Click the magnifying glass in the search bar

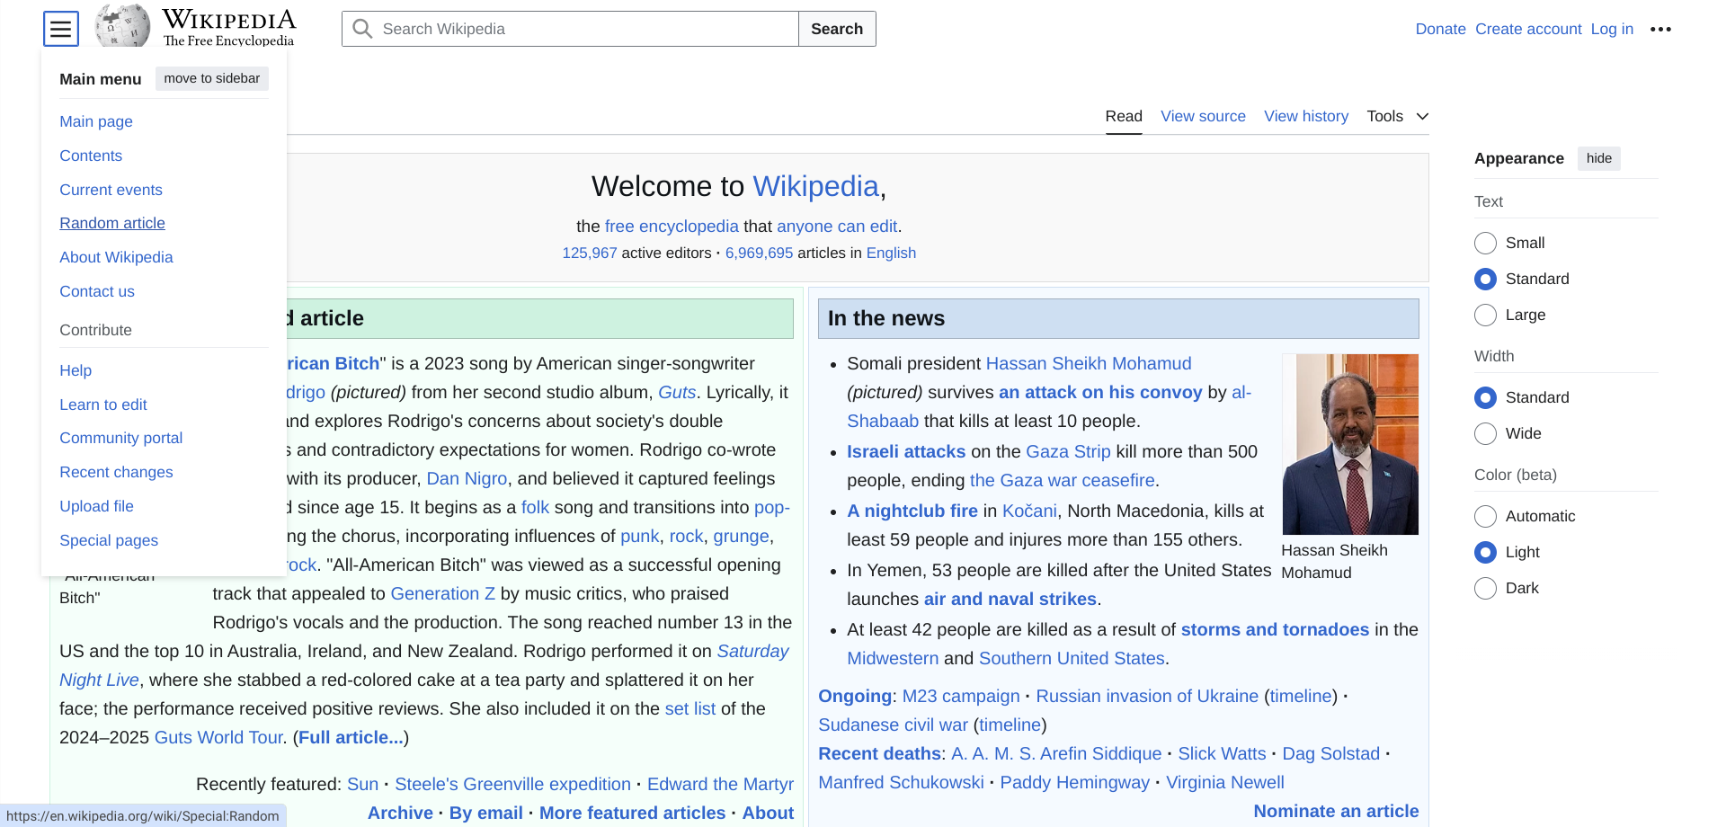pos(362,28)
